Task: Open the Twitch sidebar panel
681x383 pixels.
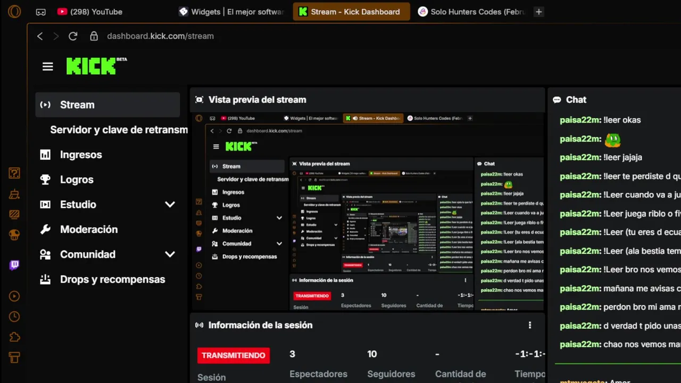Action: (x=14, y=265)
